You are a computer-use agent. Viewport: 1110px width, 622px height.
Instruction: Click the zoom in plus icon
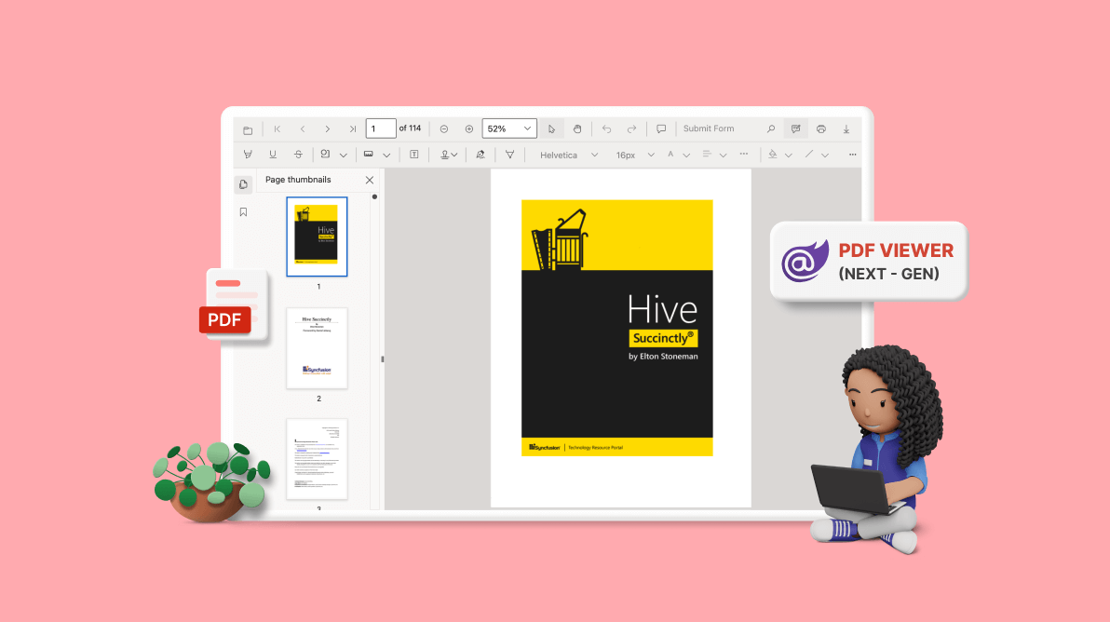tap(469, 129)
